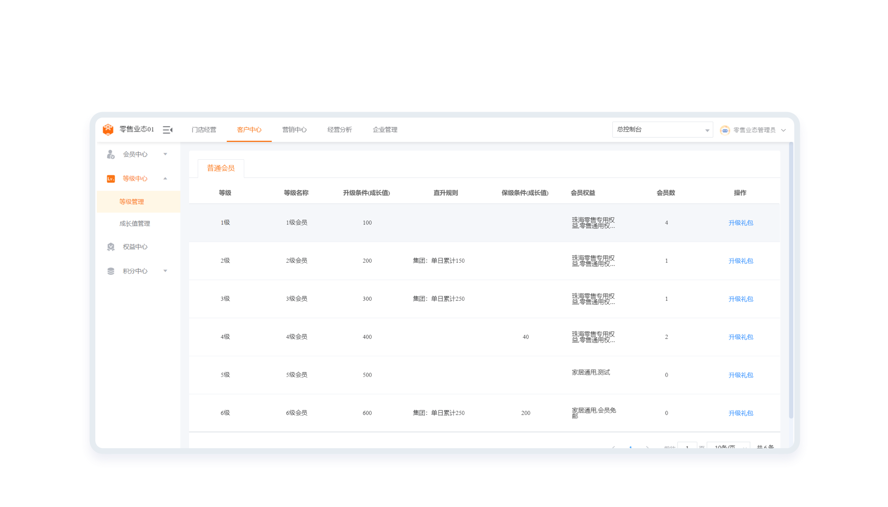The width and height of the screenshot is (888, 507).
Task: Click the 保级条件 value 40 cell
Action: pos(526,337)
